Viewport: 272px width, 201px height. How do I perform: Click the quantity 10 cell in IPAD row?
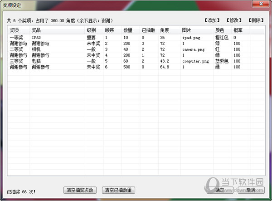point(126,38)
